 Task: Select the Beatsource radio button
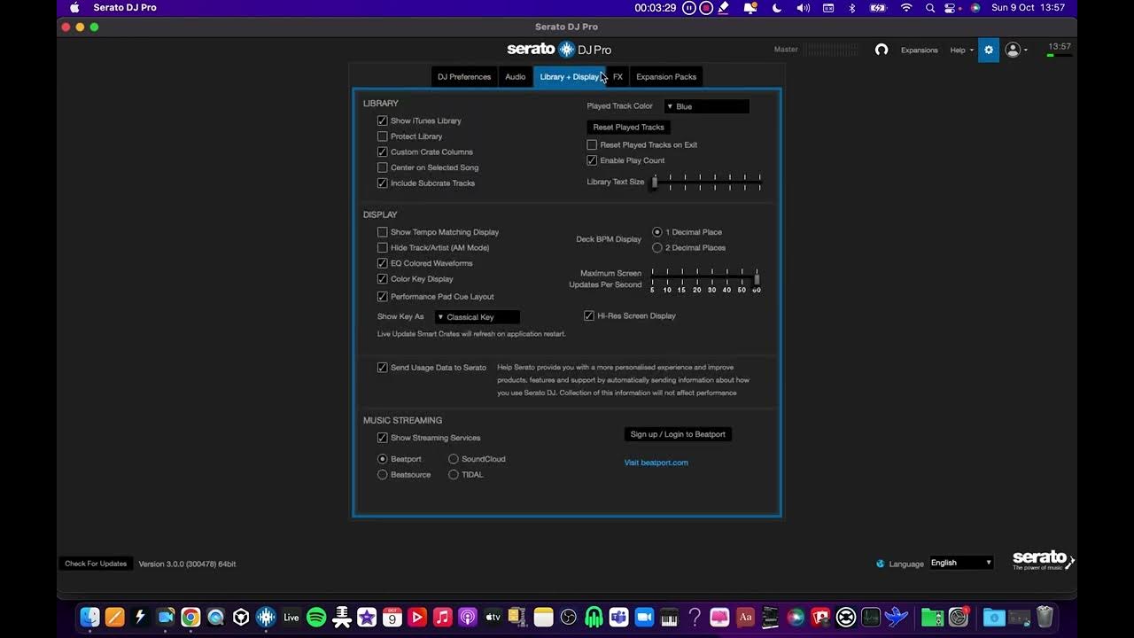pos(383,475)
